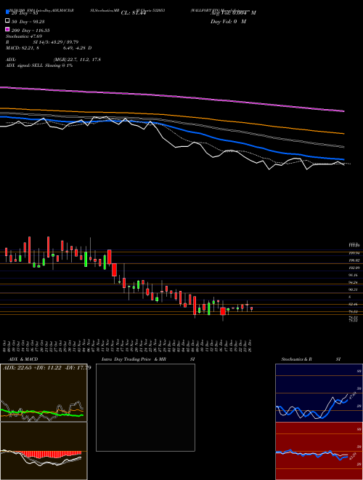
Task: Click the 102.09 price level label
Action: coord(354,268)
